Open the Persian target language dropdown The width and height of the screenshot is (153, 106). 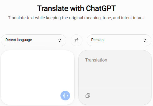click(119, 40)
